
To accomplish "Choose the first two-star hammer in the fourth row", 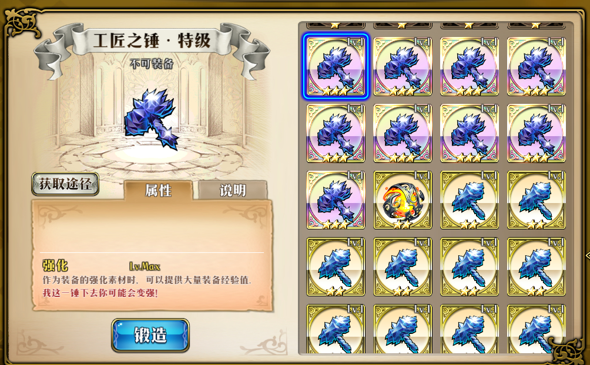I will pos(336,267).
